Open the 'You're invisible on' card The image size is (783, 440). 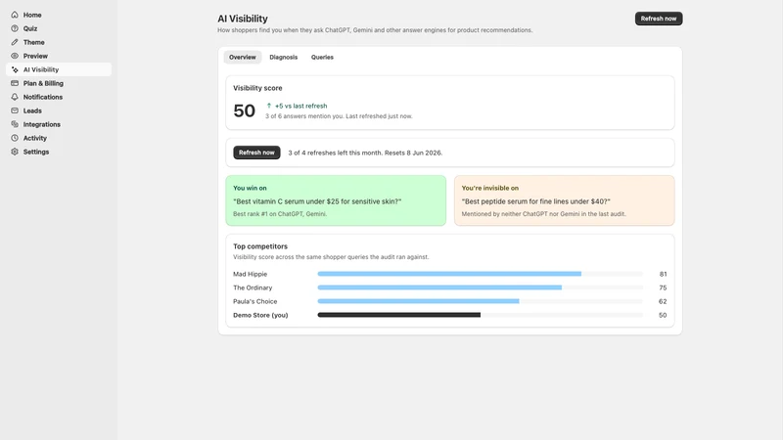(x=565, y=200)
